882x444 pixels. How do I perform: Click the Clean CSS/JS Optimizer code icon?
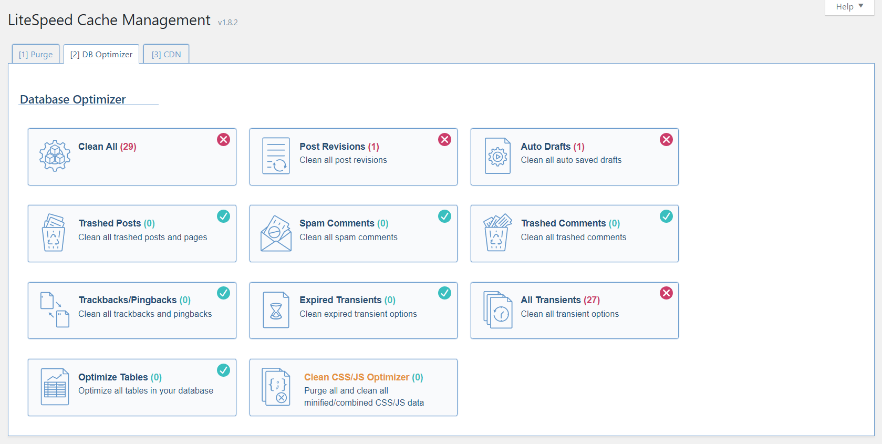(276, 387)
